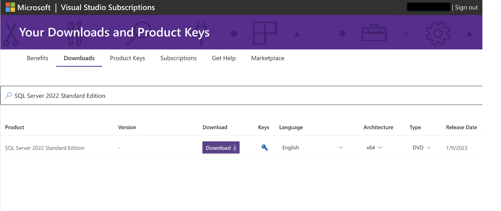Open product keys via key icon
The image size is (501, 211).
point(265,147)
